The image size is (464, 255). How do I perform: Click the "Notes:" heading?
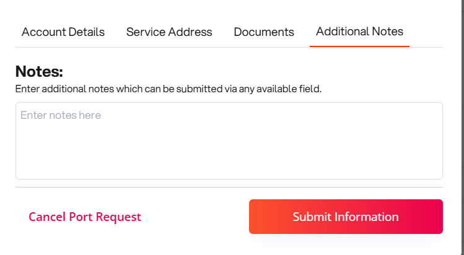pyautogui.click(x=39, y=71)
